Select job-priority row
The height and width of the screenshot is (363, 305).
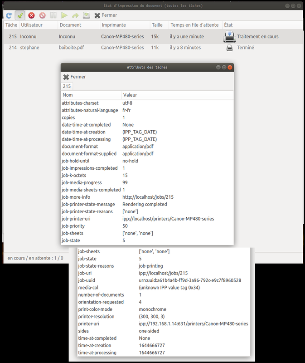[147, 226]
